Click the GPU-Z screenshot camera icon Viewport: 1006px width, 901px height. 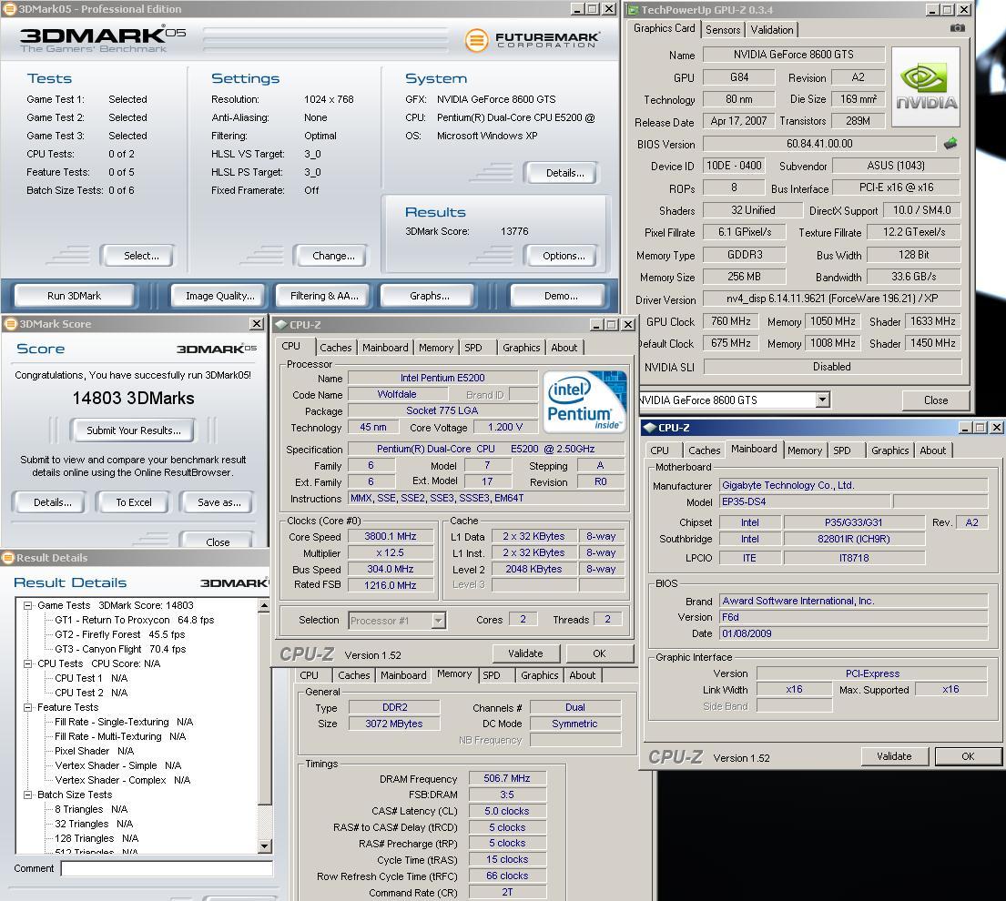(957, 28)
